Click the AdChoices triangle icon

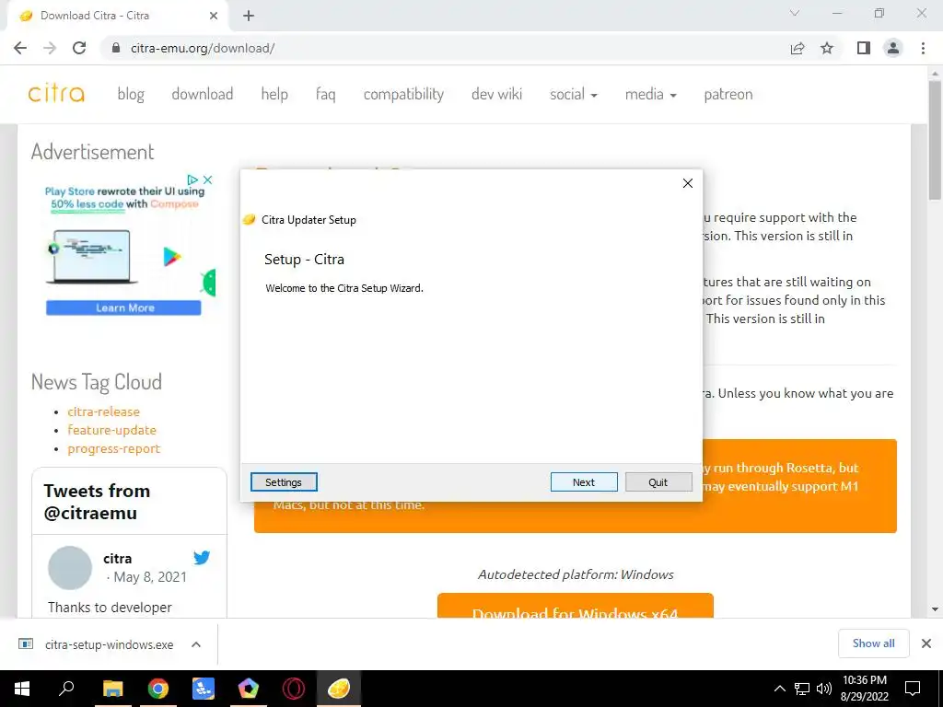(192, 180)
